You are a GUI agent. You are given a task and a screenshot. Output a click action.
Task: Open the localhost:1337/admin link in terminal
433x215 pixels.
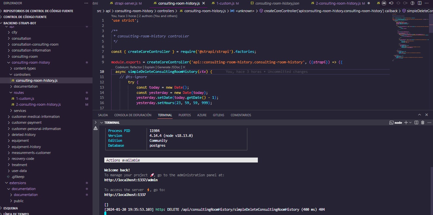pos(131,180)
